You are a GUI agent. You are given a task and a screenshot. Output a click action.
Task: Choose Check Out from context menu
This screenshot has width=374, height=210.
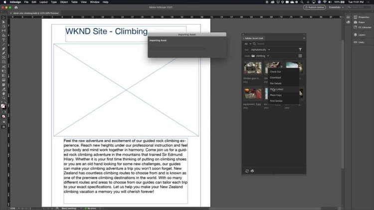283,72
